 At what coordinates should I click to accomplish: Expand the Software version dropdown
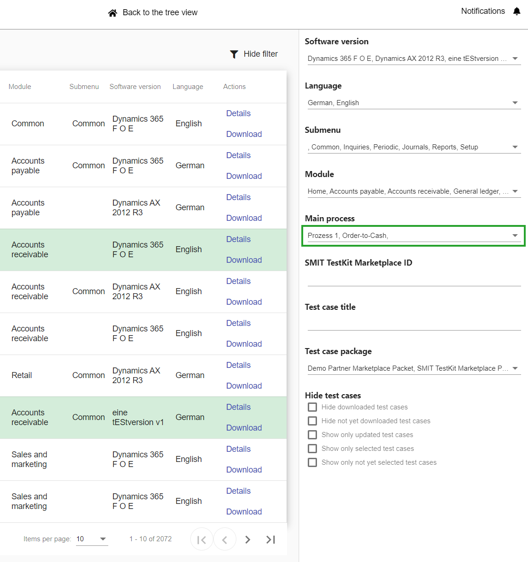(515, 59)
